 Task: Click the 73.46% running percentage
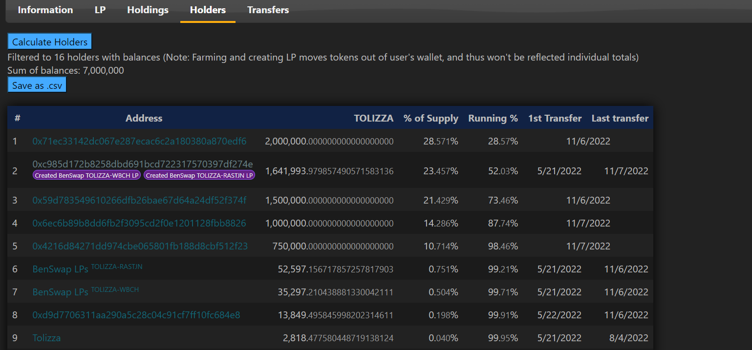coord(503,200)
